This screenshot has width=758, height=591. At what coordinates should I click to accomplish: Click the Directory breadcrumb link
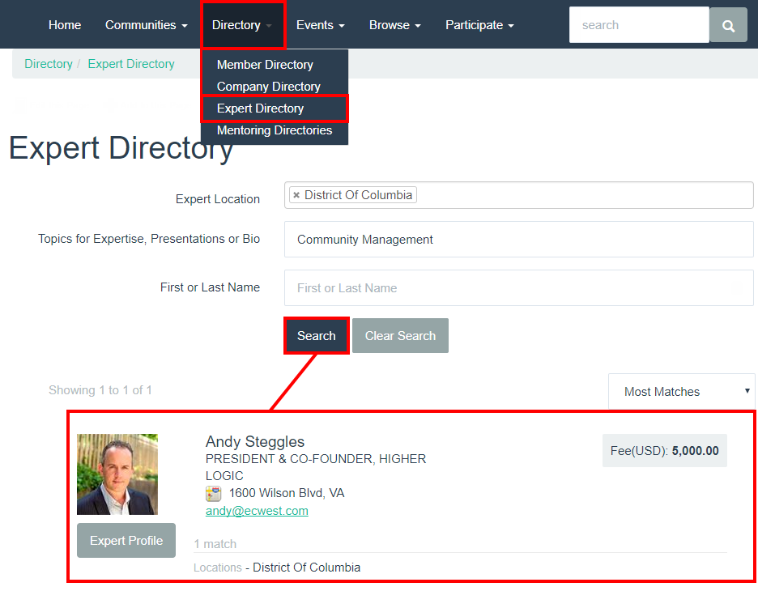click(x=49, y=64)
